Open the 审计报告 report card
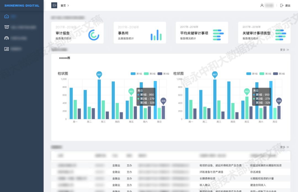This screenshot has height=192, width=298. (x=77, y=33)
